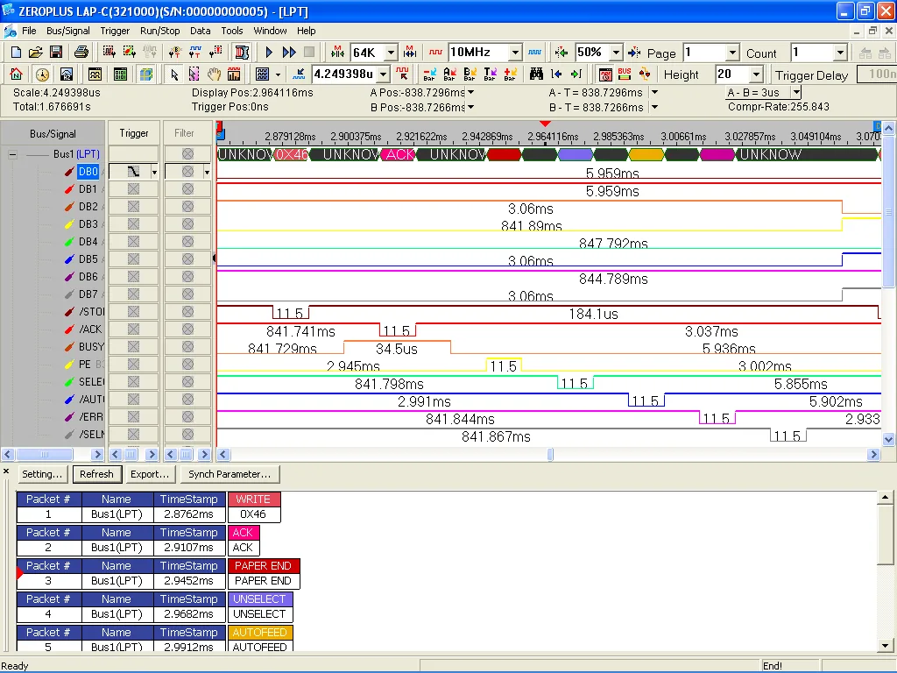This screenshot has width=897, height=673.
Task: Click the Print icon
Action: pos(81,53)
